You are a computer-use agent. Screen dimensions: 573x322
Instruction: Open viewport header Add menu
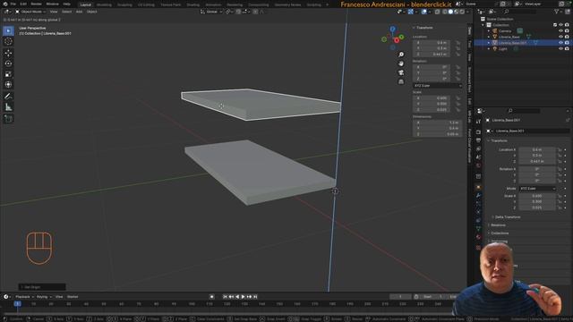point(79,12)
